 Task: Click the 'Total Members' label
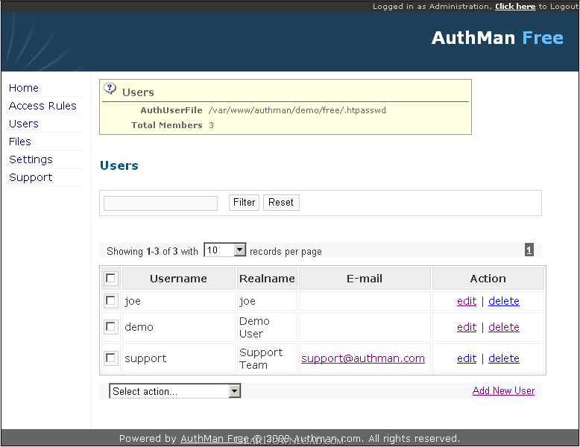click(x=167, y=125)
